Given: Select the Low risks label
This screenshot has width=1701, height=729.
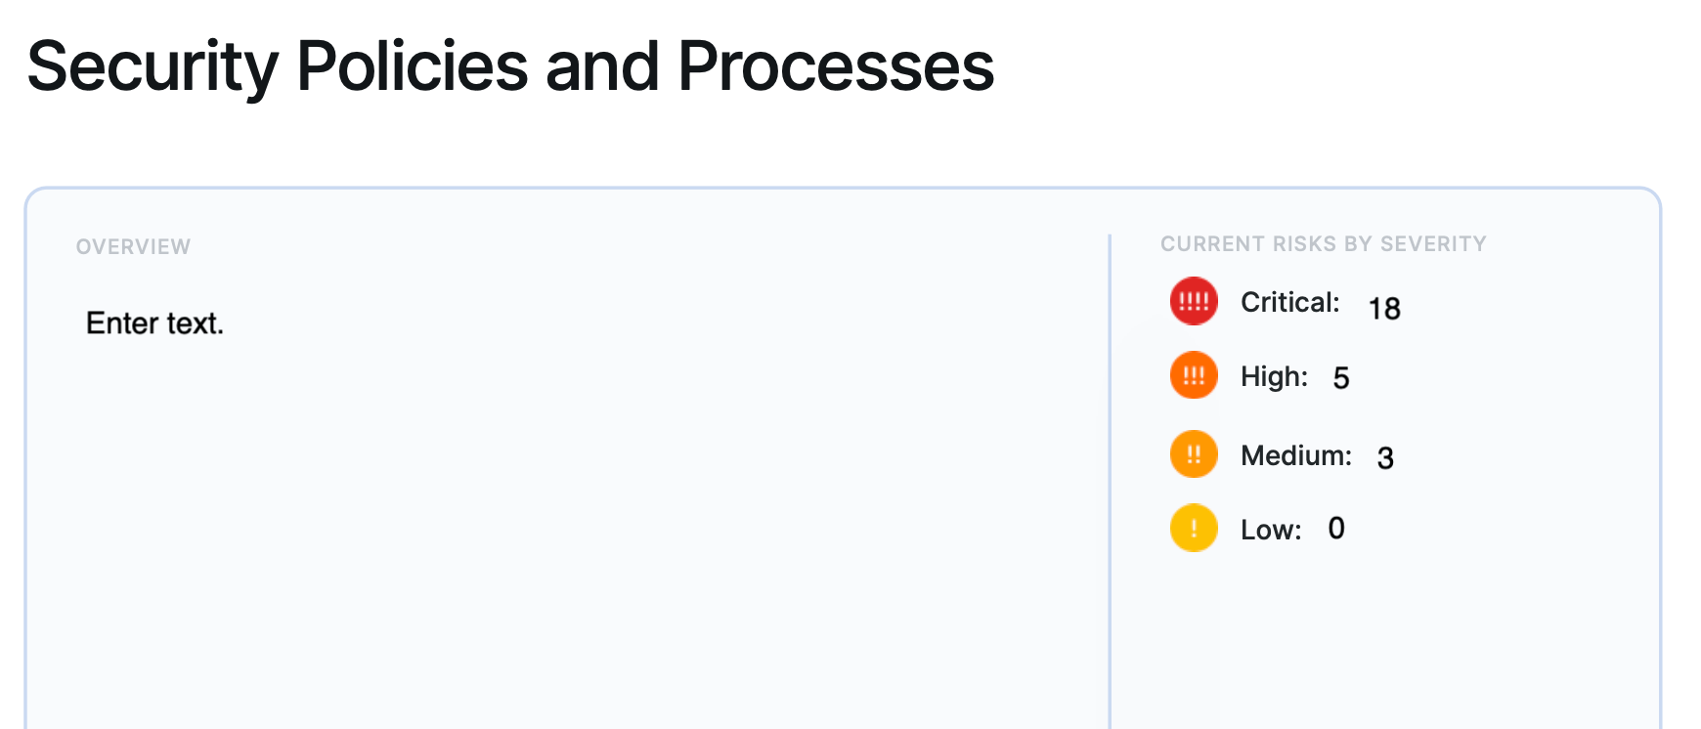Looking at the screenshot, I should click(x=1271, y=531).
